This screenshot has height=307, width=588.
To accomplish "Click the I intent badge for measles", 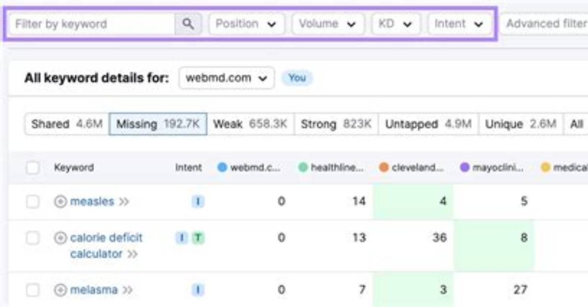I will tap(198, 202).
